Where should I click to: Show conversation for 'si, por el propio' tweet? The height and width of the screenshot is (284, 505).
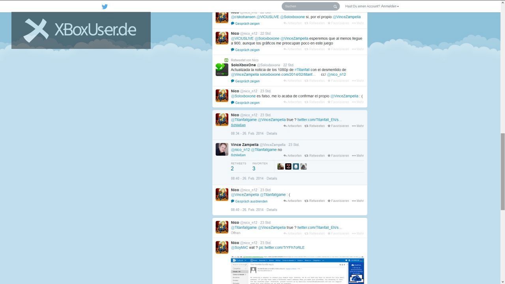pos(245,24)
